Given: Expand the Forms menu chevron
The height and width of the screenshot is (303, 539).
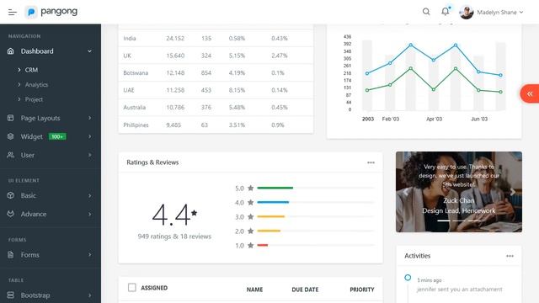Looking at the screenshot, I should click(90, 254).
